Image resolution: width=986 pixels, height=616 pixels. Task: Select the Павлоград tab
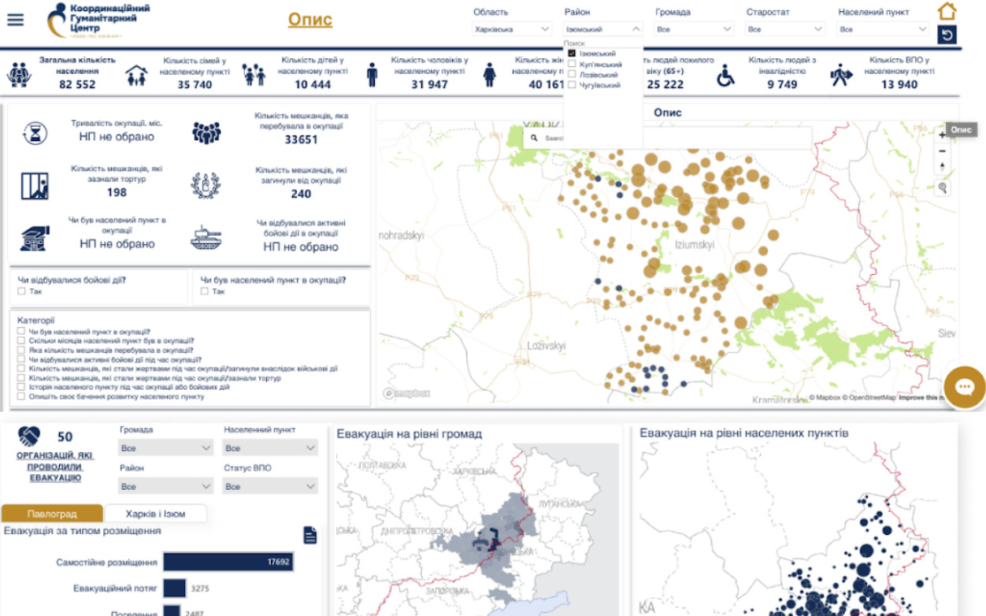52,514
